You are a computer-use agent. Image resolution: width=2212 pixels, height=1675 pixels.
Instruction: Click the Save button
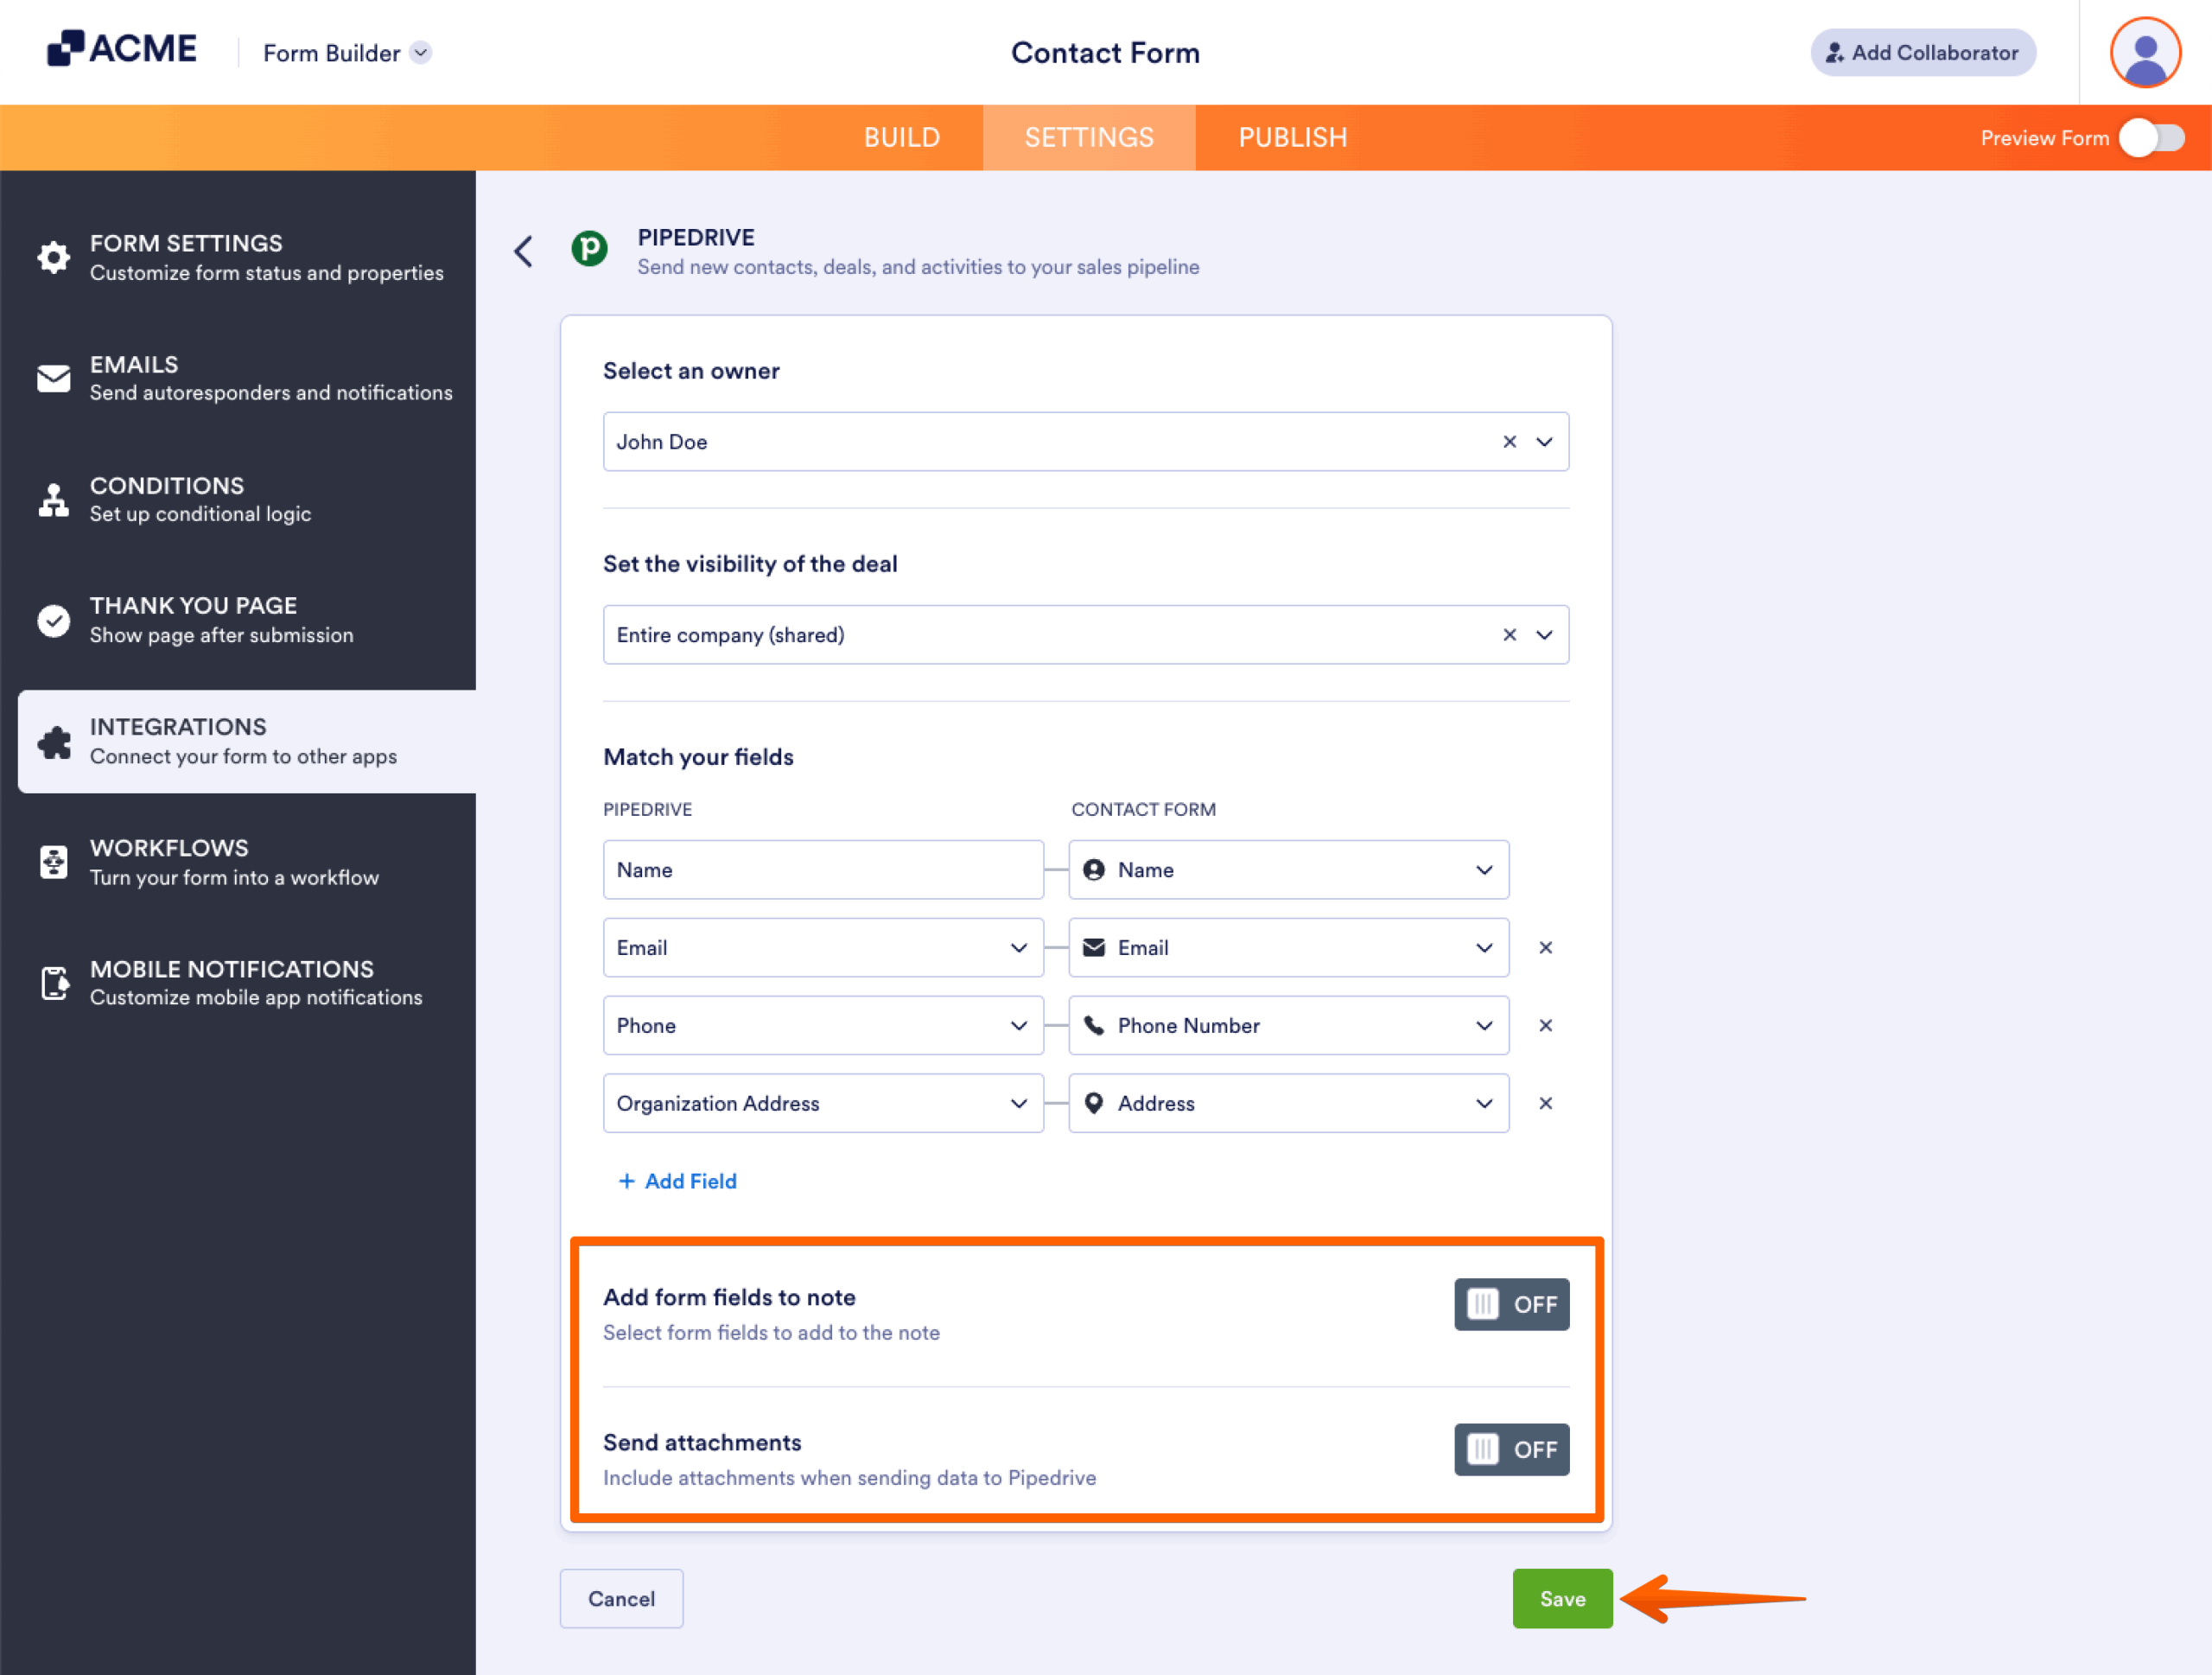(1562, 1598)
